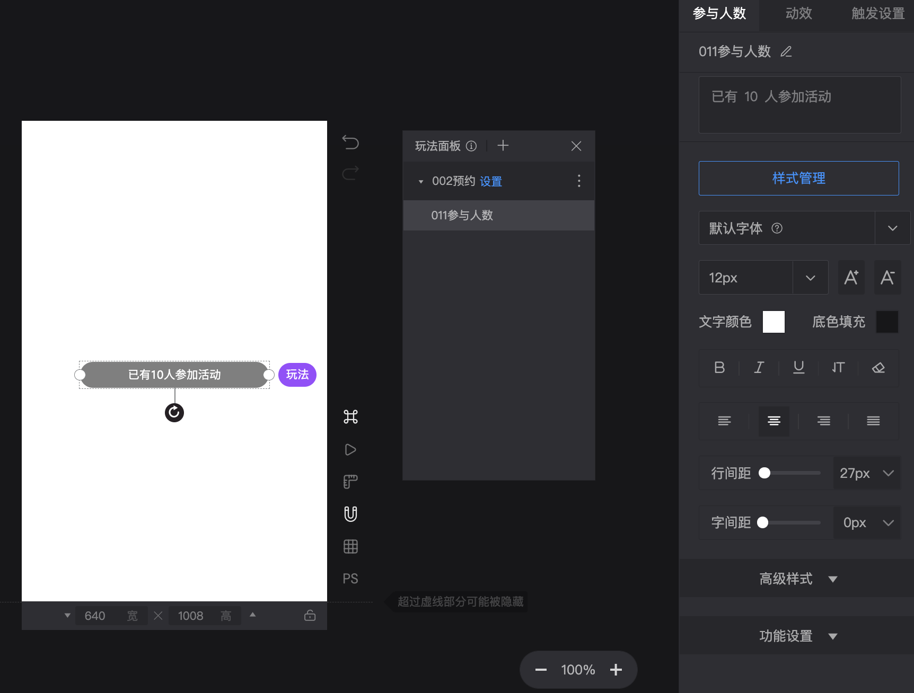Viewport: 914px width, 693px height.
Task: Decrease font size with A- icon
Action: (887, 277)
